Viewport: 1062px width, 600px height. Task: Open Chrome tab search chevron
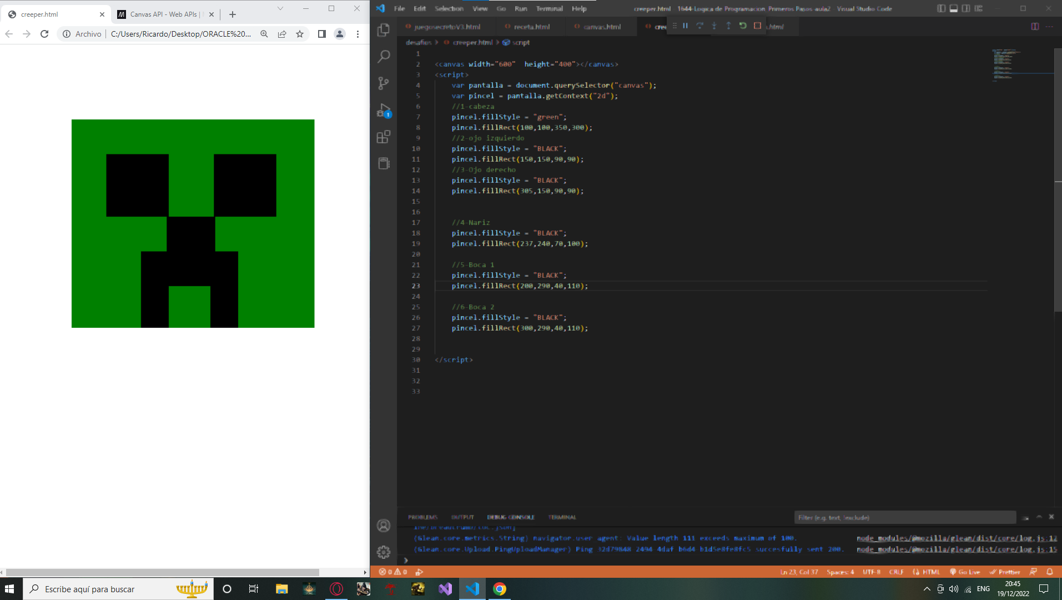pyautogui.click(x=280, y=8)
